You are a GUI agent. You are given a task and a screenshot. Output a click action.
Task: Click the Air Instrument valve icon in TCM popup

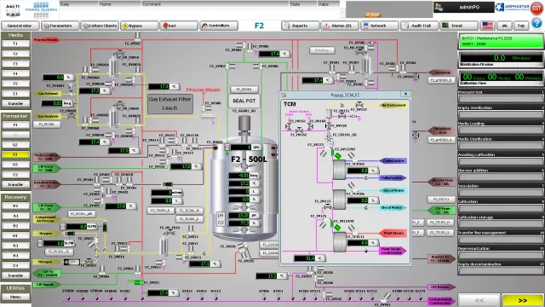(x=359, y=104)
